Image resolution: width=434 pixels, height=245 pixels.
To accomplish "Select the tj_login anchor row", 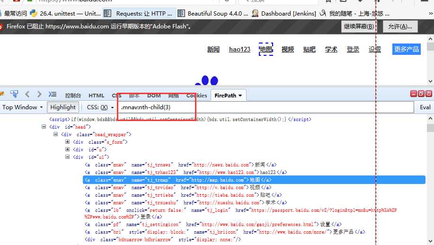I will pos(241,213).
